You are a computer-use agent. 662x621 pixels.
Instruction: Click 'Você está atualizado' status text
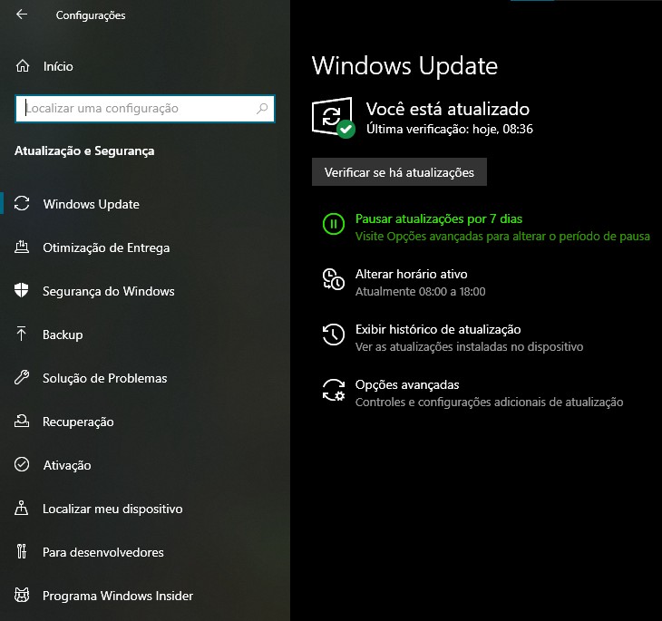[447, 109]
